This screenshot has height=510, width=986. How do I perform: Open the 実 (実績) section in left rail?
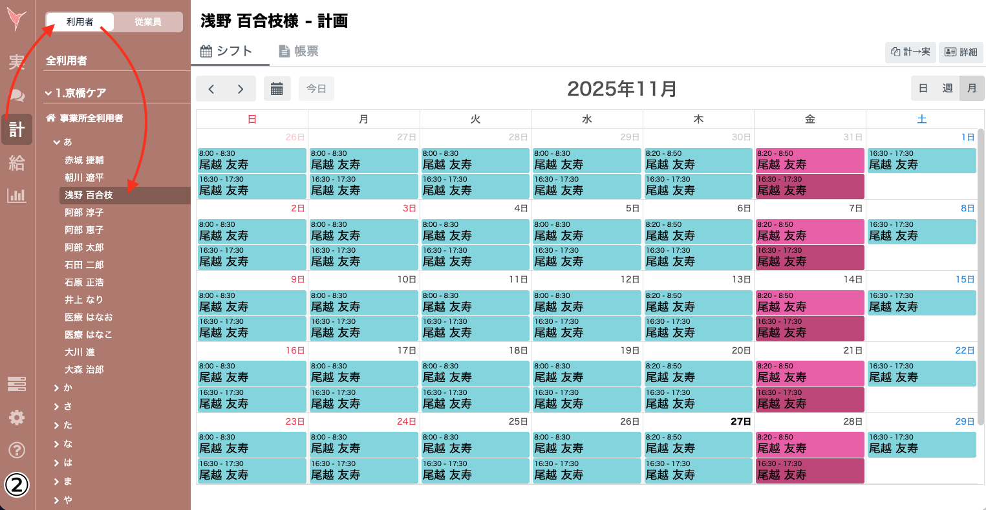click(16, 62)
